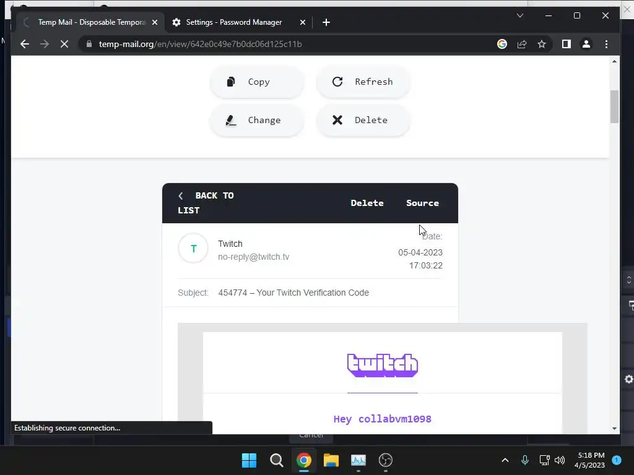Click the Twitch logo in email body
The height and width of the screenshot is (475, 634).
383,365
